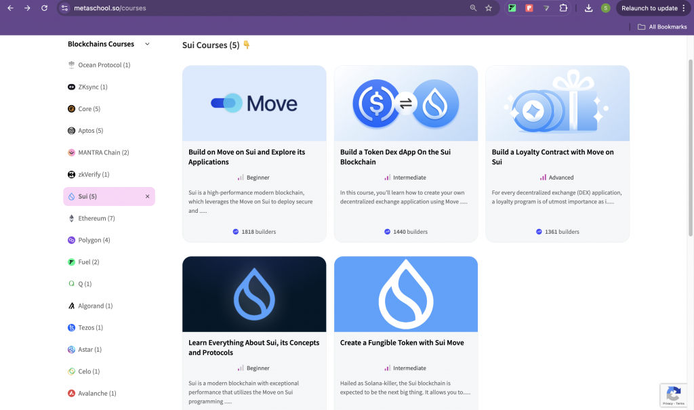The image size is (694, 410).
Task: Click the Downloads icon in the toolbar
Action: tap(588, 8)
